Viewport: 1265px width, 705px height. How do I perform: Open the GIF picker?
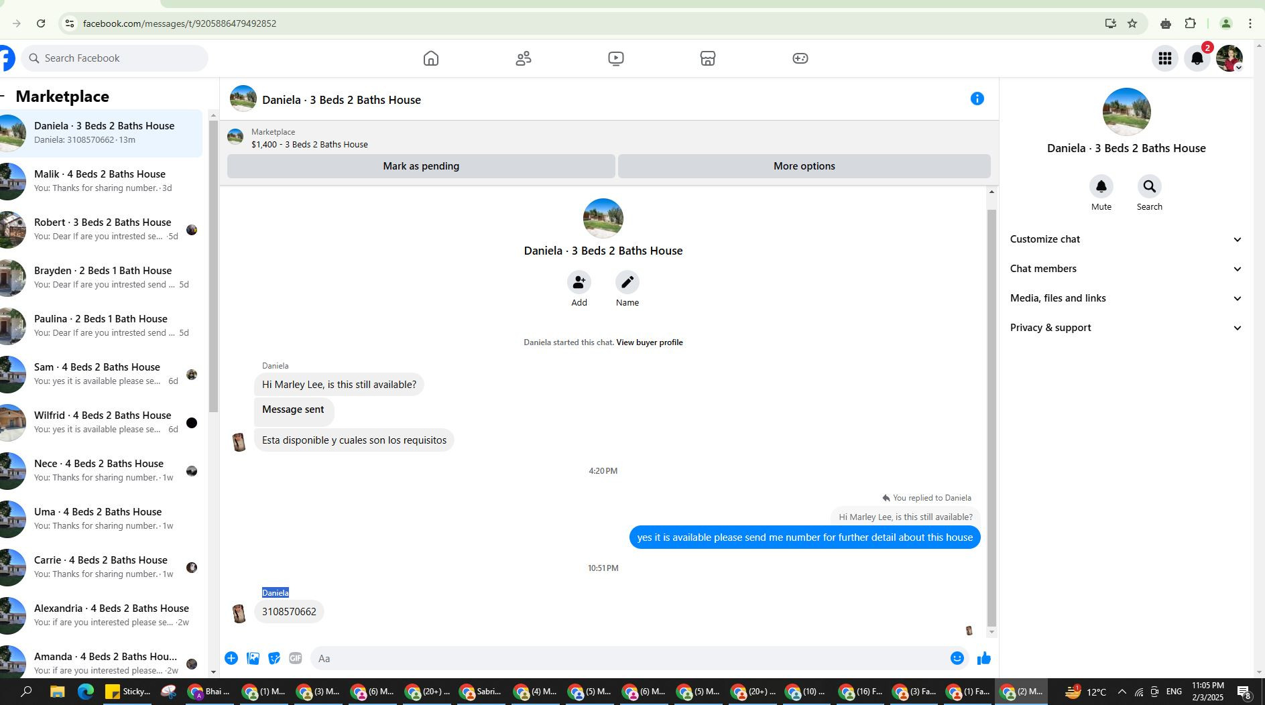coord(296,658)
